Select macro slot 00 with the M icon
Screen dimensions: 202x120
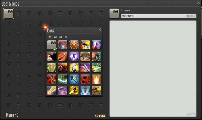[x=9, y=14]
